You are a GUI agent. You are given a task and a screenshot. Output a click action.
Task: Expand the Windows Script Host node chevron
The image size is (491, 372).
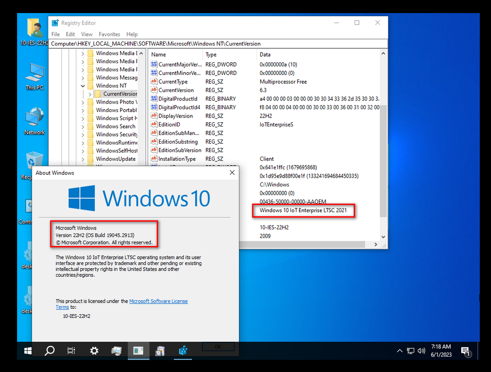coord(83,118)
